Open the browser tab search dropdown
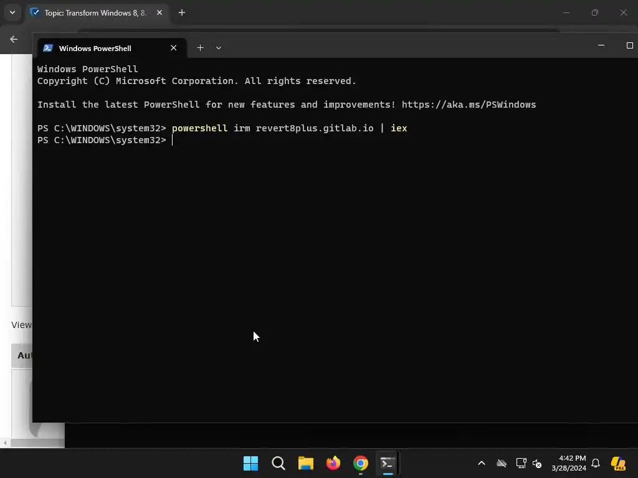The width and height of the screenshot is (638, 478). [12, 12]
